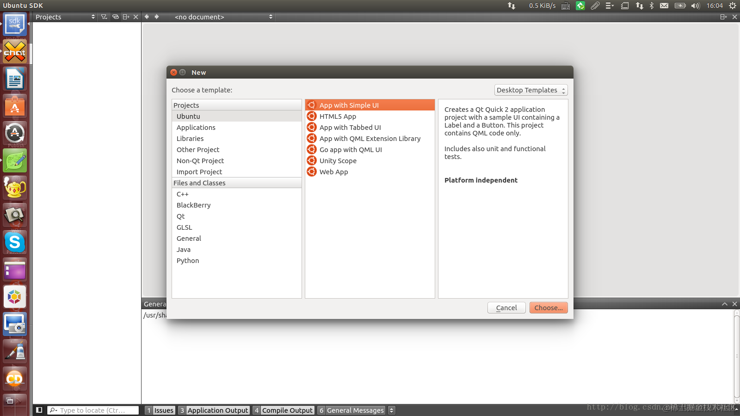Collapse the General Messages output pane
Image resolution: width=740 pixels, height=416 pixels.
point(725,304)
